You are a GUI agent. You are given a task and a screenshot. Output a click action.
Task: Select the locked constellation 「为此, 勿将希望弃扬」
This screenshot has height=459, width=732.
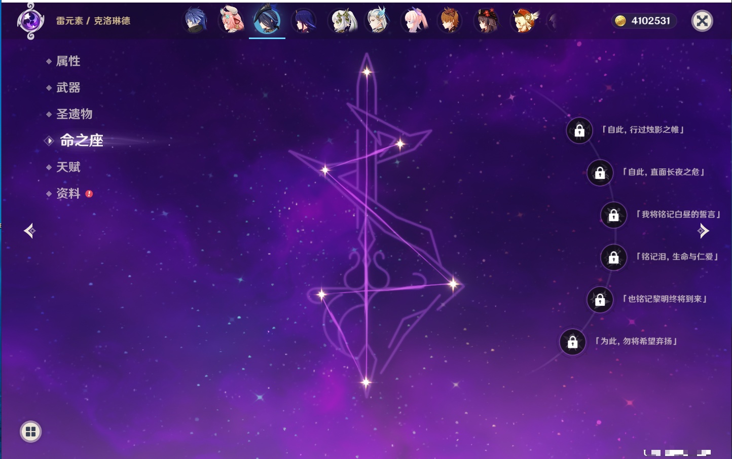click(x=572, y=342)
